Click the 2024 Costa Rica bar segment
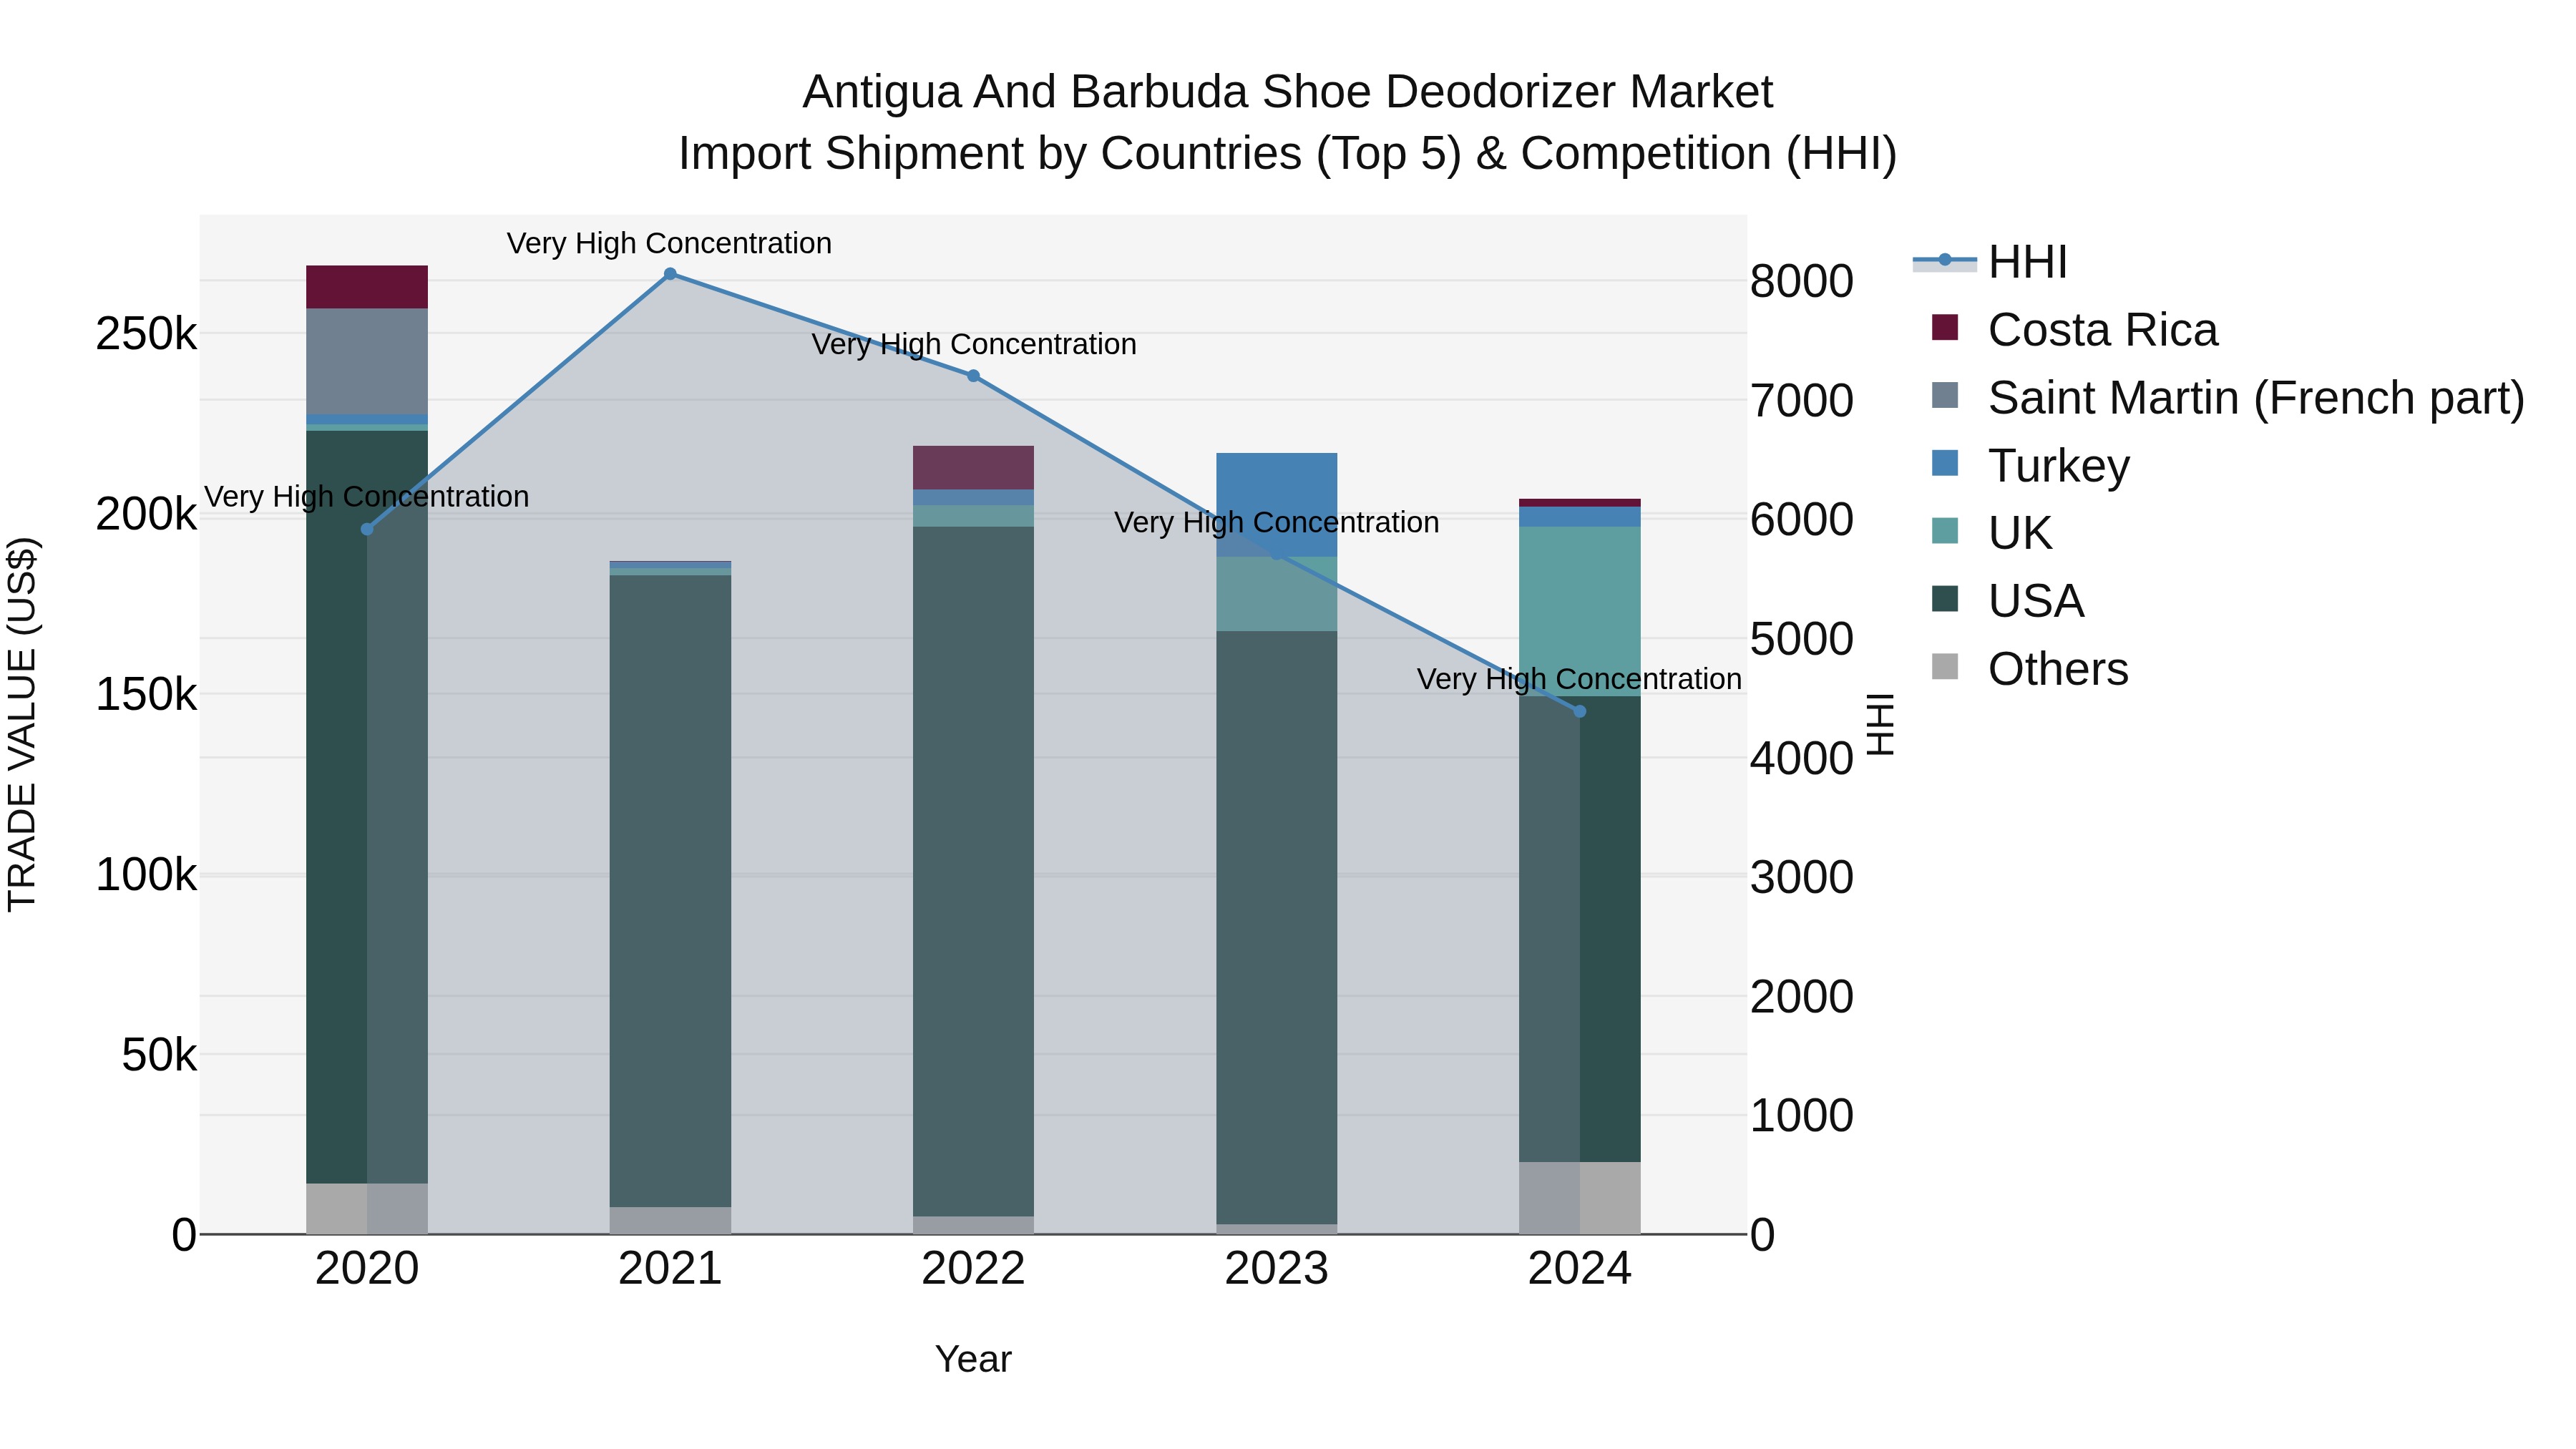 click(x=1580, y=503)
